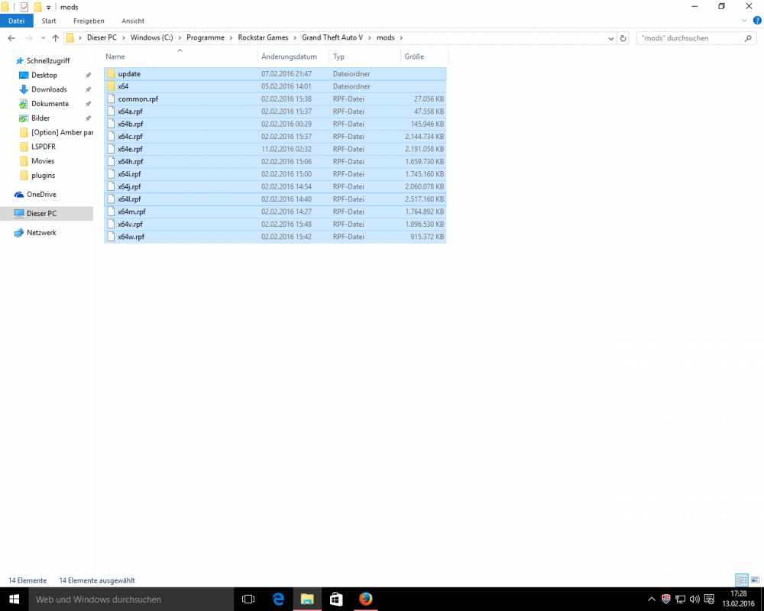
Task: Switch to details view icon in status bar
Action: coord(742,580)
